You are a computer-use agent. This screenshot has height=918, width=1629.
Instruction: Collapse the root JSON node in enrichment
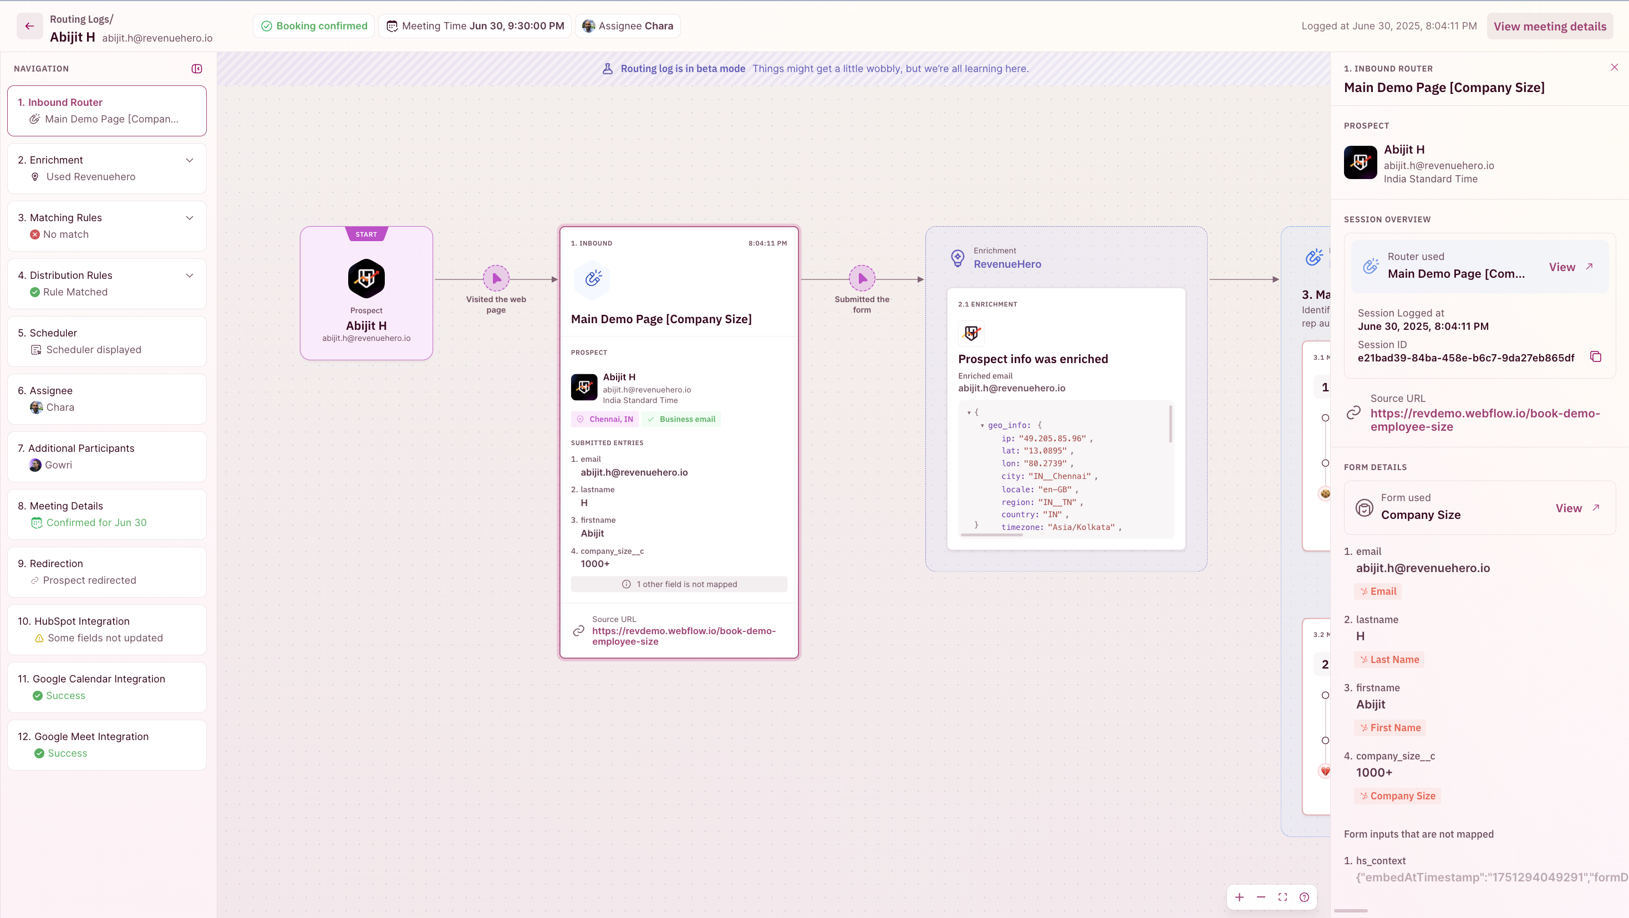point(969,412)
